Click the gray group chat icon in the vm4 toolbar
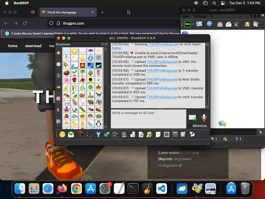This screenshot has height=199, width=265. point(220,24)
